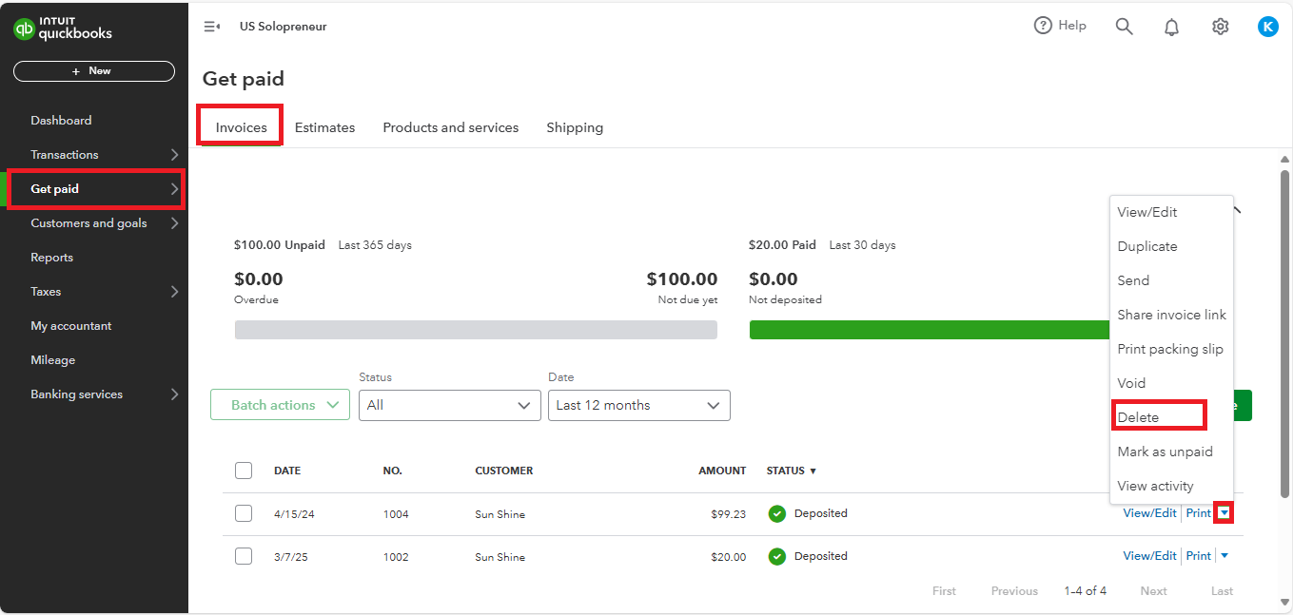The image size is (1293, 615).
Task: Toggle the select-all invoices checkbox
Action: click(x=244, y=471)
